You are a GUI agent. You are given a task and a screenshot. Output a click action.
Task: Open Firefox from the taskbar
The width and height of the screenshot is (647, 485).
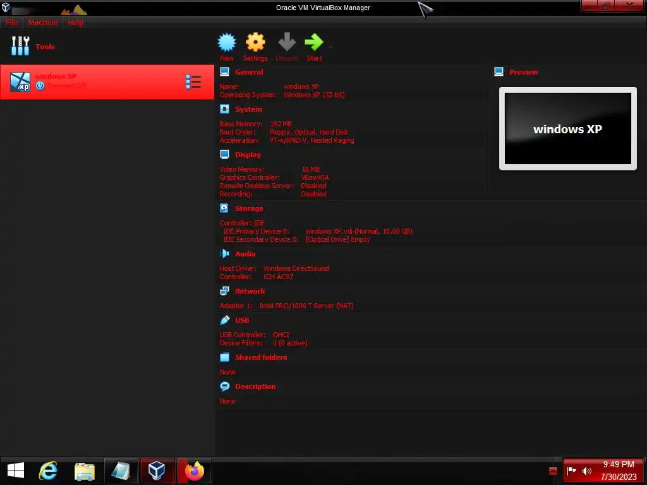point(195,470)
